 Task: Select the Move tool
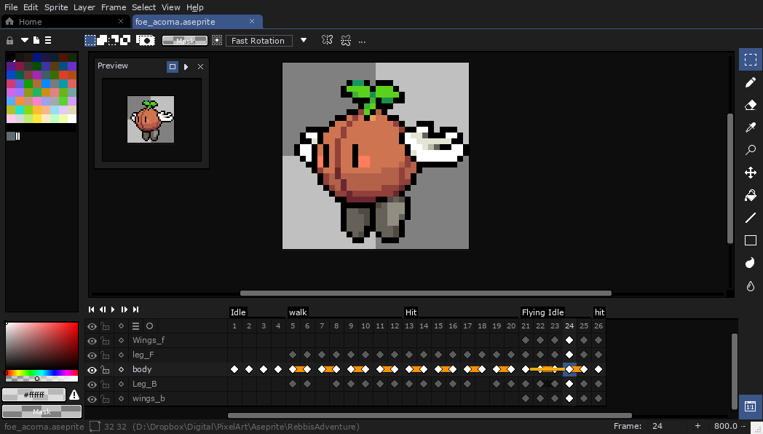pos(751,173)
